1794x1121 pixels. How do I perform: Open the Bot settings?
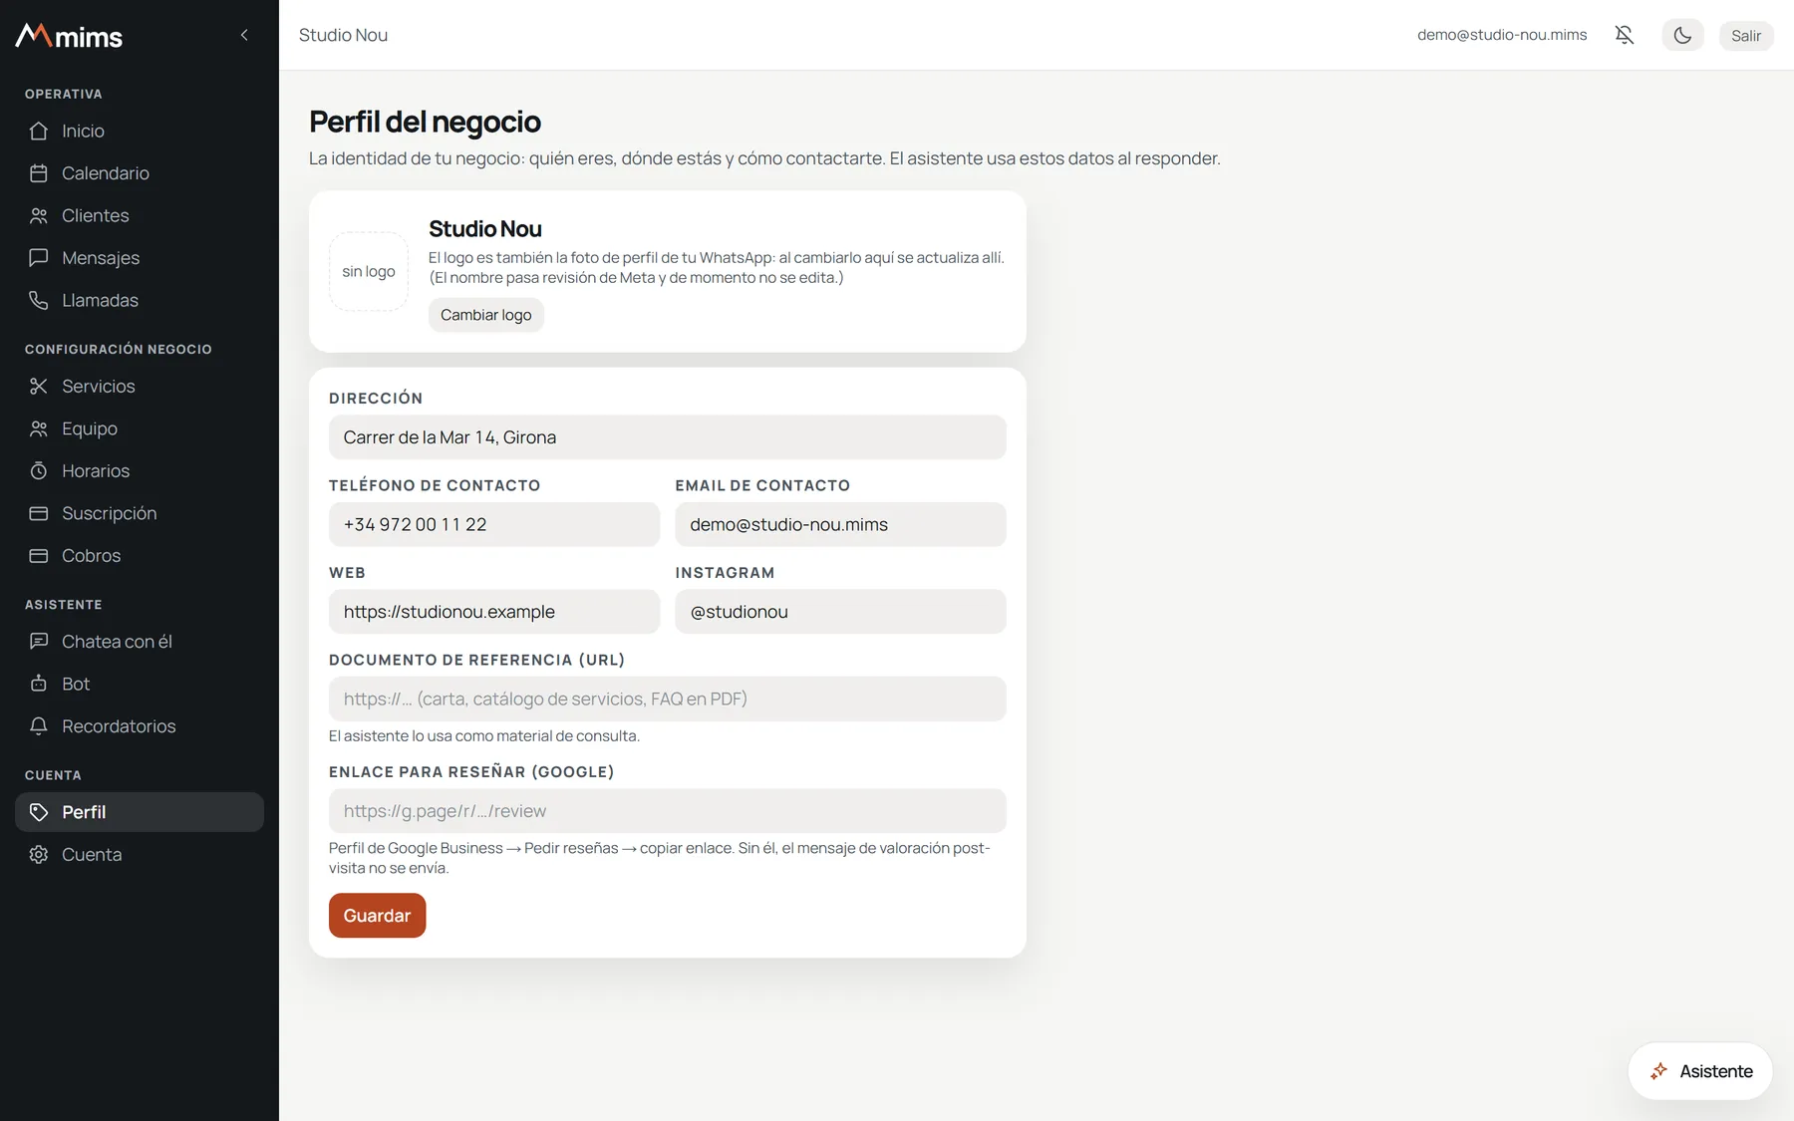point(140,684)
